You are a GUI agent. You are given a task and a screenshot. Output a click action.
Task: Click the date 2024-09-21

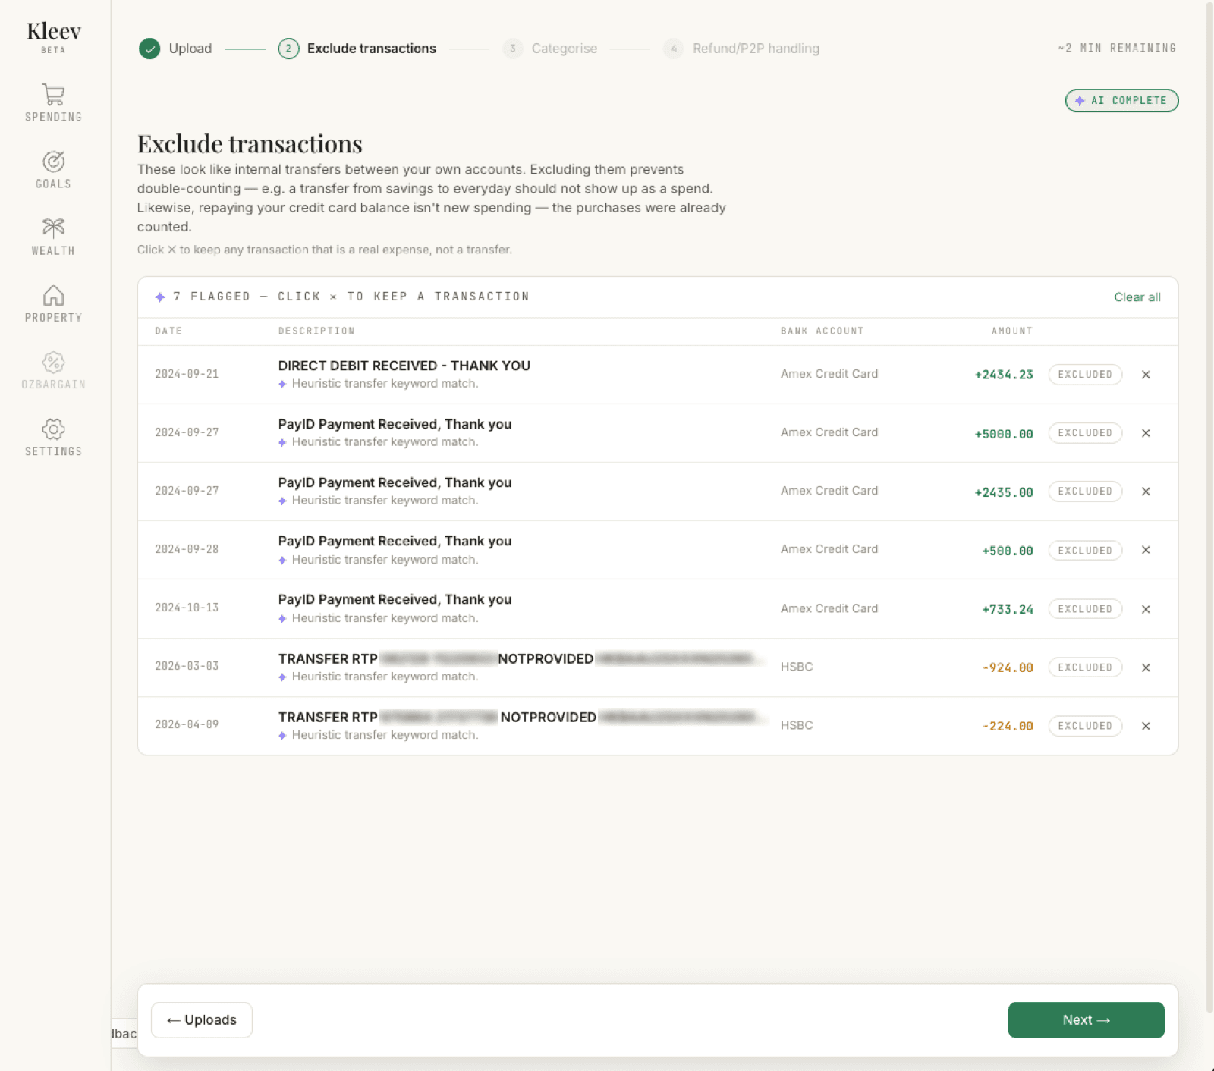(x=187, y=375)
